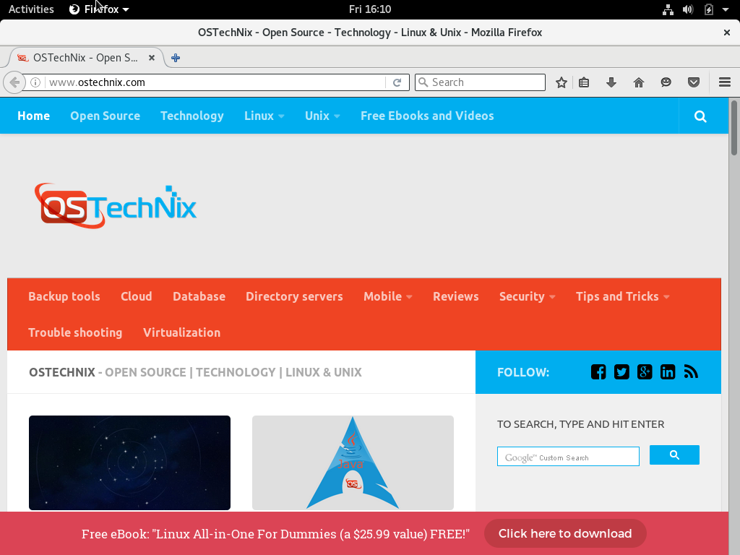Go to Home in the blue navbar
The width and height of the screenshot is (740, 555).
[x=33, y=116]
